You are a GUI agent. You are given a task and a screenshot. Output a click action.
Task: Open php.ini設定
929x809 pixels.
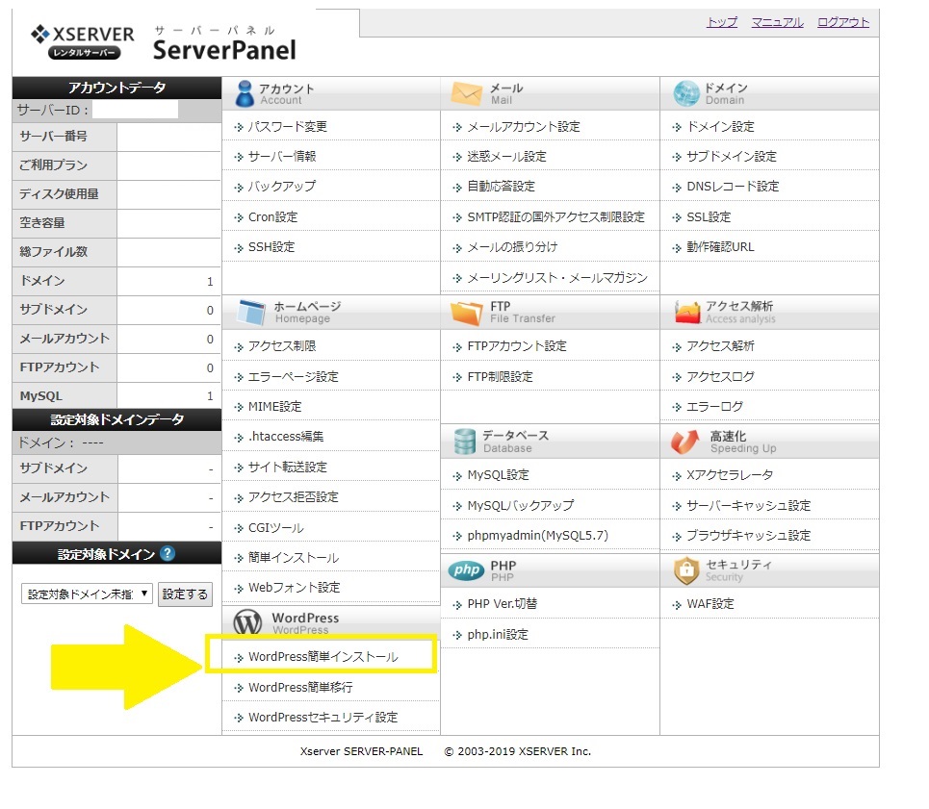pos(498,635)
